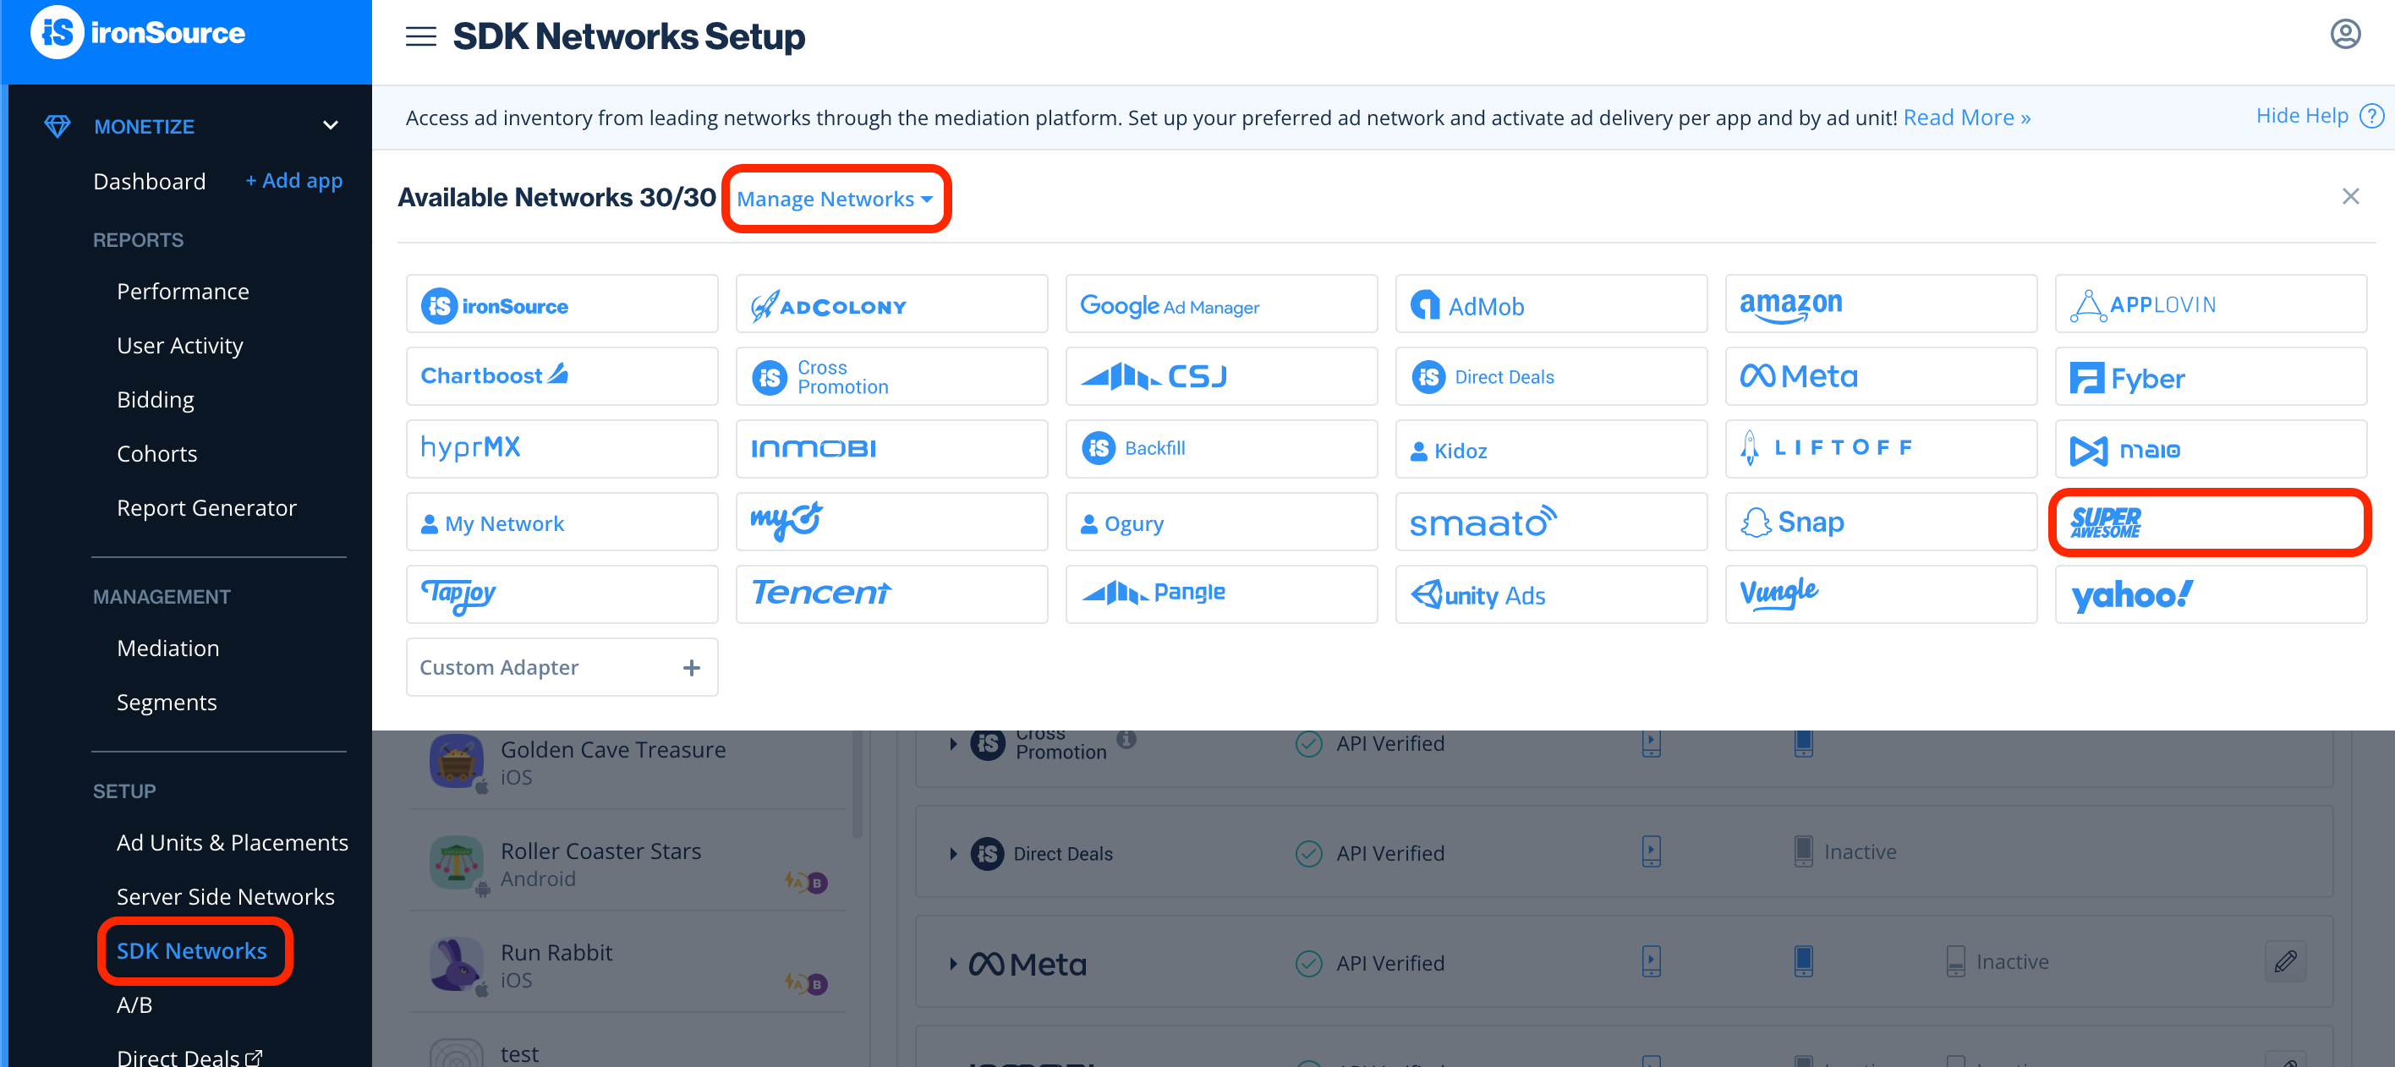This screenshot has width=2395, height=1067.
Task: Click the user account profile icon
Action: tap(2344, 36)
